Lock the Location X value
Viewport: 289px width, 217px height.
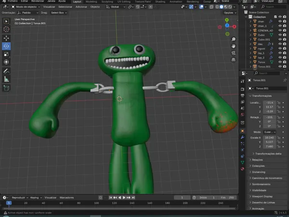[x=279, y=103]
